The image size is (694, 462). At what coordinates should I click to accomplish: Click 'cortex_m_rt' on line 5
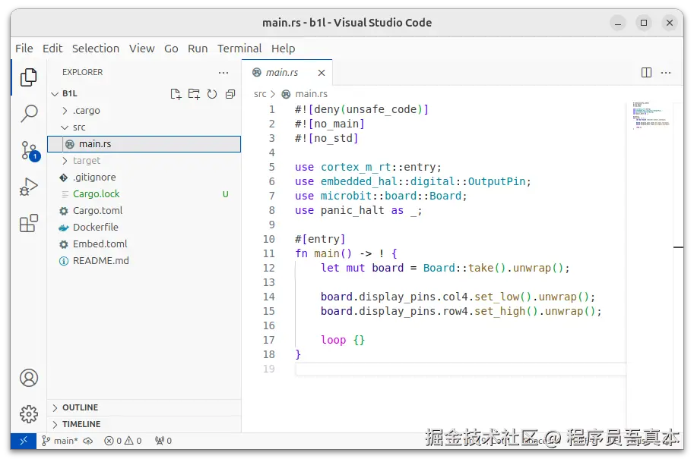pyautogui.click(x=356, y=167)
